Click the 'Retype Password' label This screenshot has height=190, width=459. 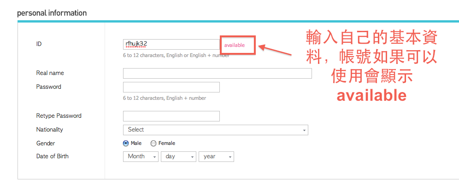(x=59, y=116)
